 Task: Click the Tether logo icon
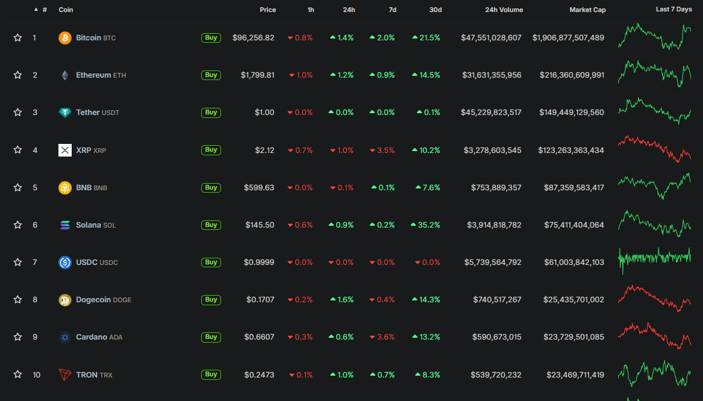(64, 113)
